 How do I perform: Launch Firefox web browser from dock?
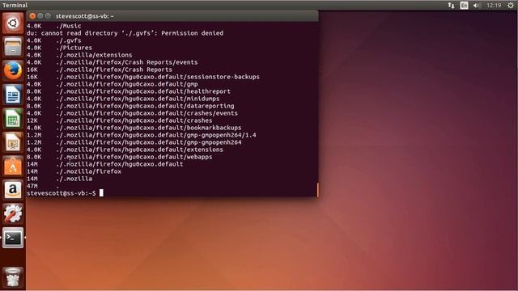(x=13, y=70)
